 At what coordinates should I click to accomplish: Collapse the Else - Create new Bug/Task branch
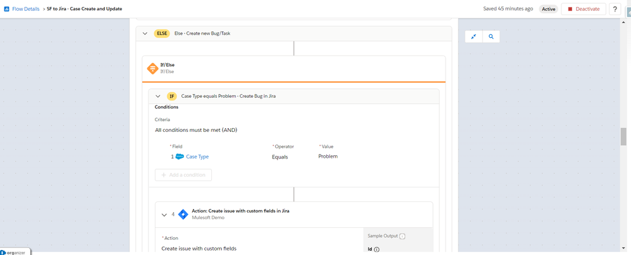(x=145, y=33)
